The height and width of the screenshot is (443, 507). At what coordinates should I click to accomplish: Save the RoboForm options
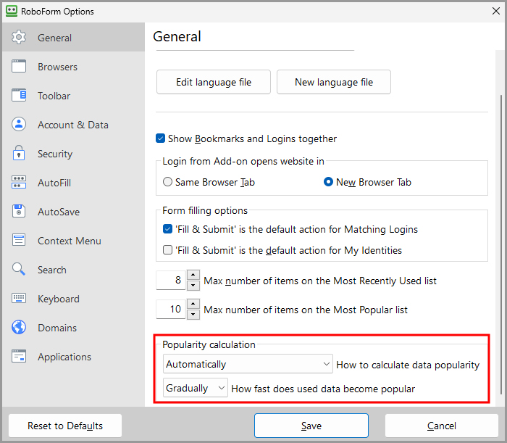click(x=311, y=426)
